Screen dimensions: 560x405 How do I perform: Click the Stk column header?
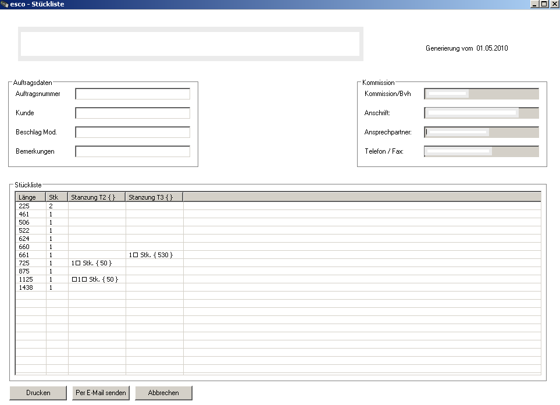(57, 197)
